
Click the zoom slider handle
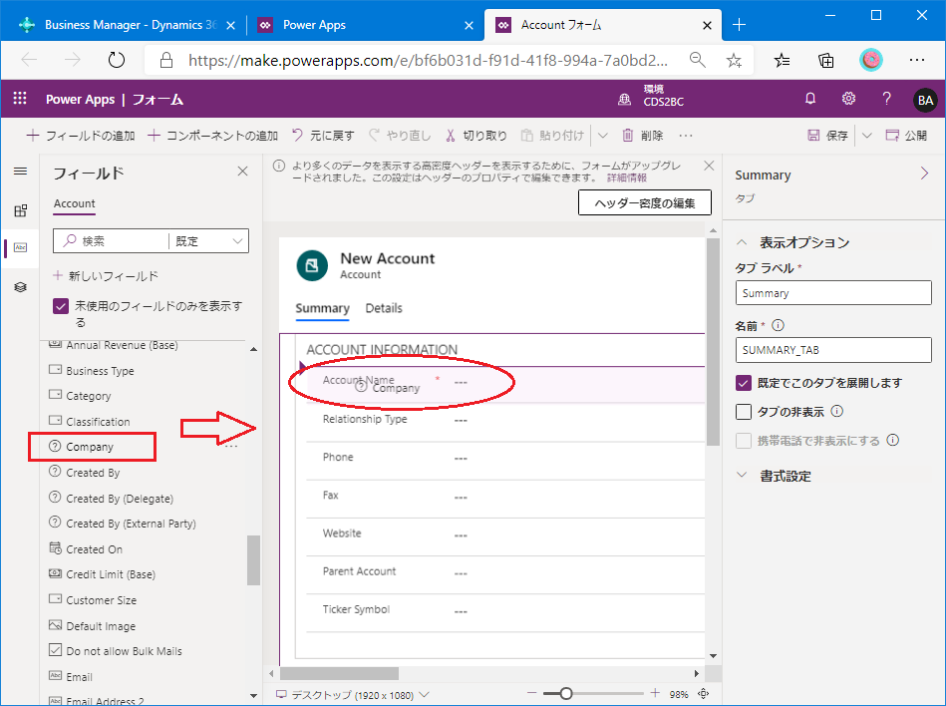pos(565,694)
